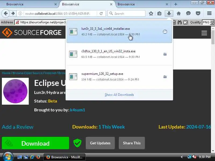
Task: Click the green Download button
Action: tap(35, 143)
